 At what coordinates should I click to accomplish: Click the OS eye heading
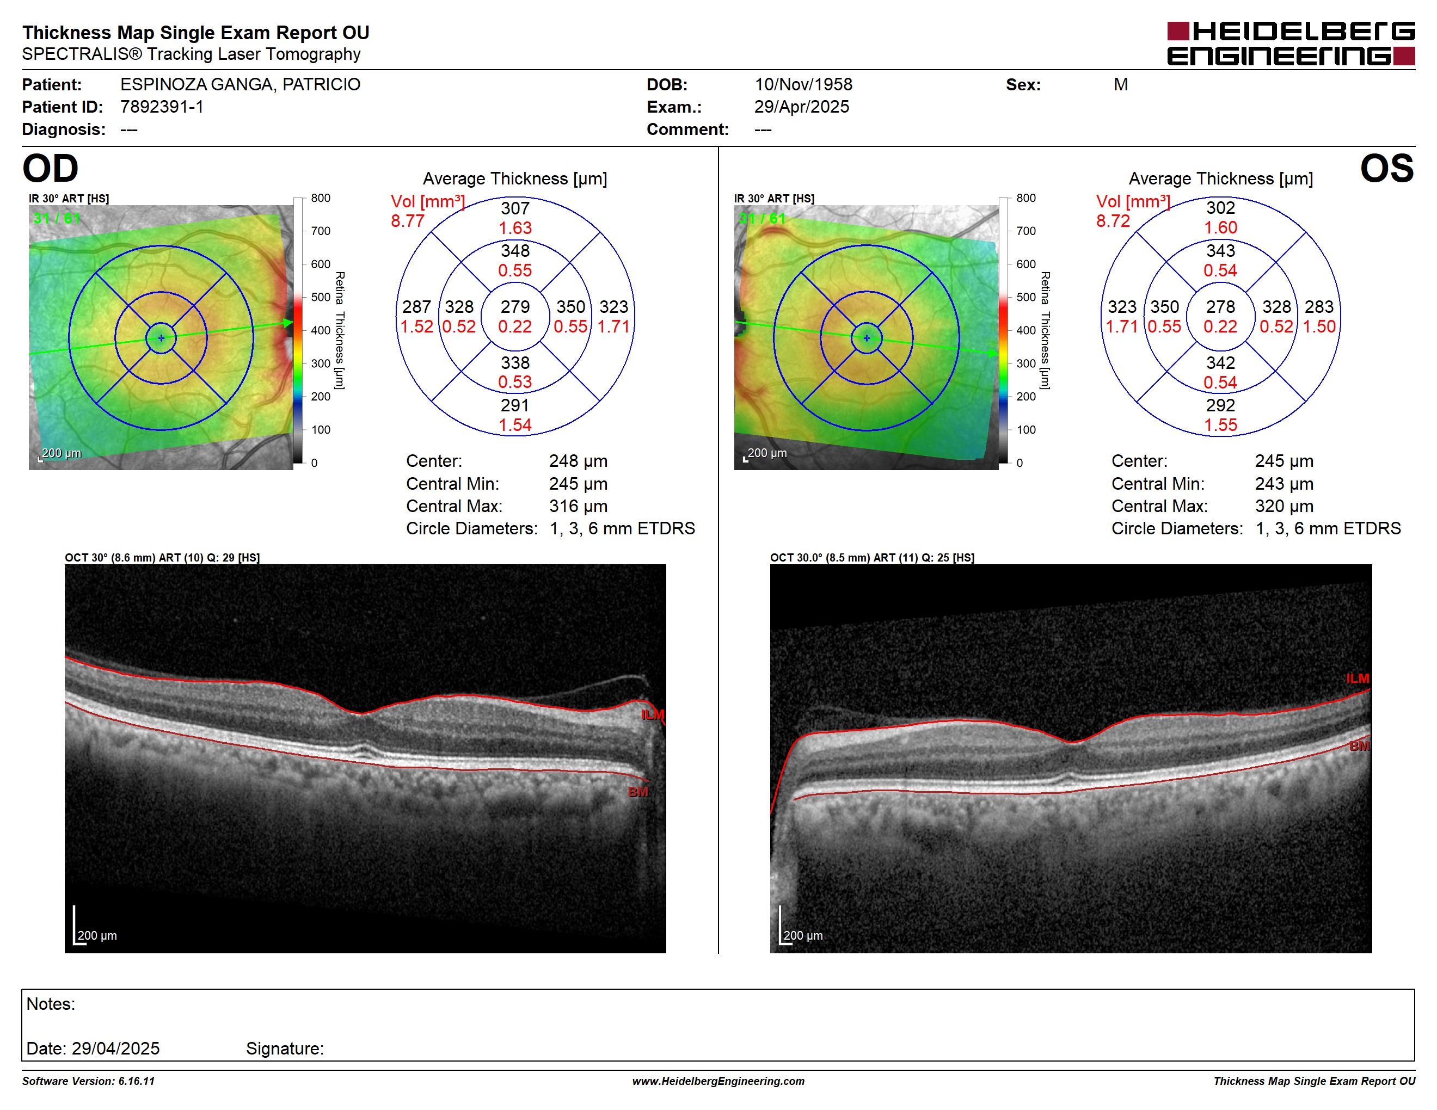1386,168
